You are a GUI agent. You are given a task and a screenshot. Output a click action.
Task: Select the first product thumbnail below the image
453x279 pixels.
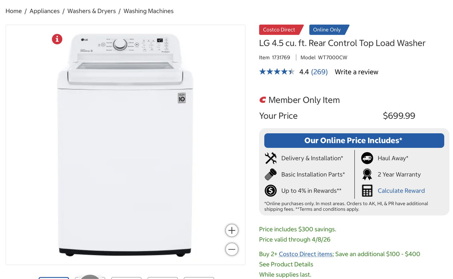[x=54, y=278]
